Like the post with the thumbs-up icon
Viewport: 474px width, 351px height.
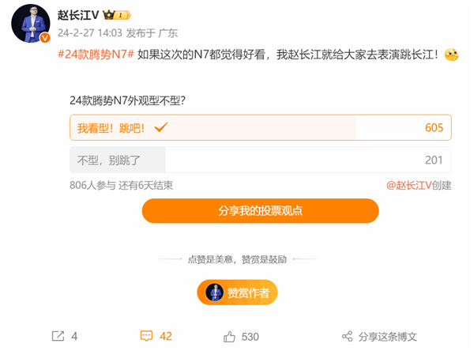230,336
